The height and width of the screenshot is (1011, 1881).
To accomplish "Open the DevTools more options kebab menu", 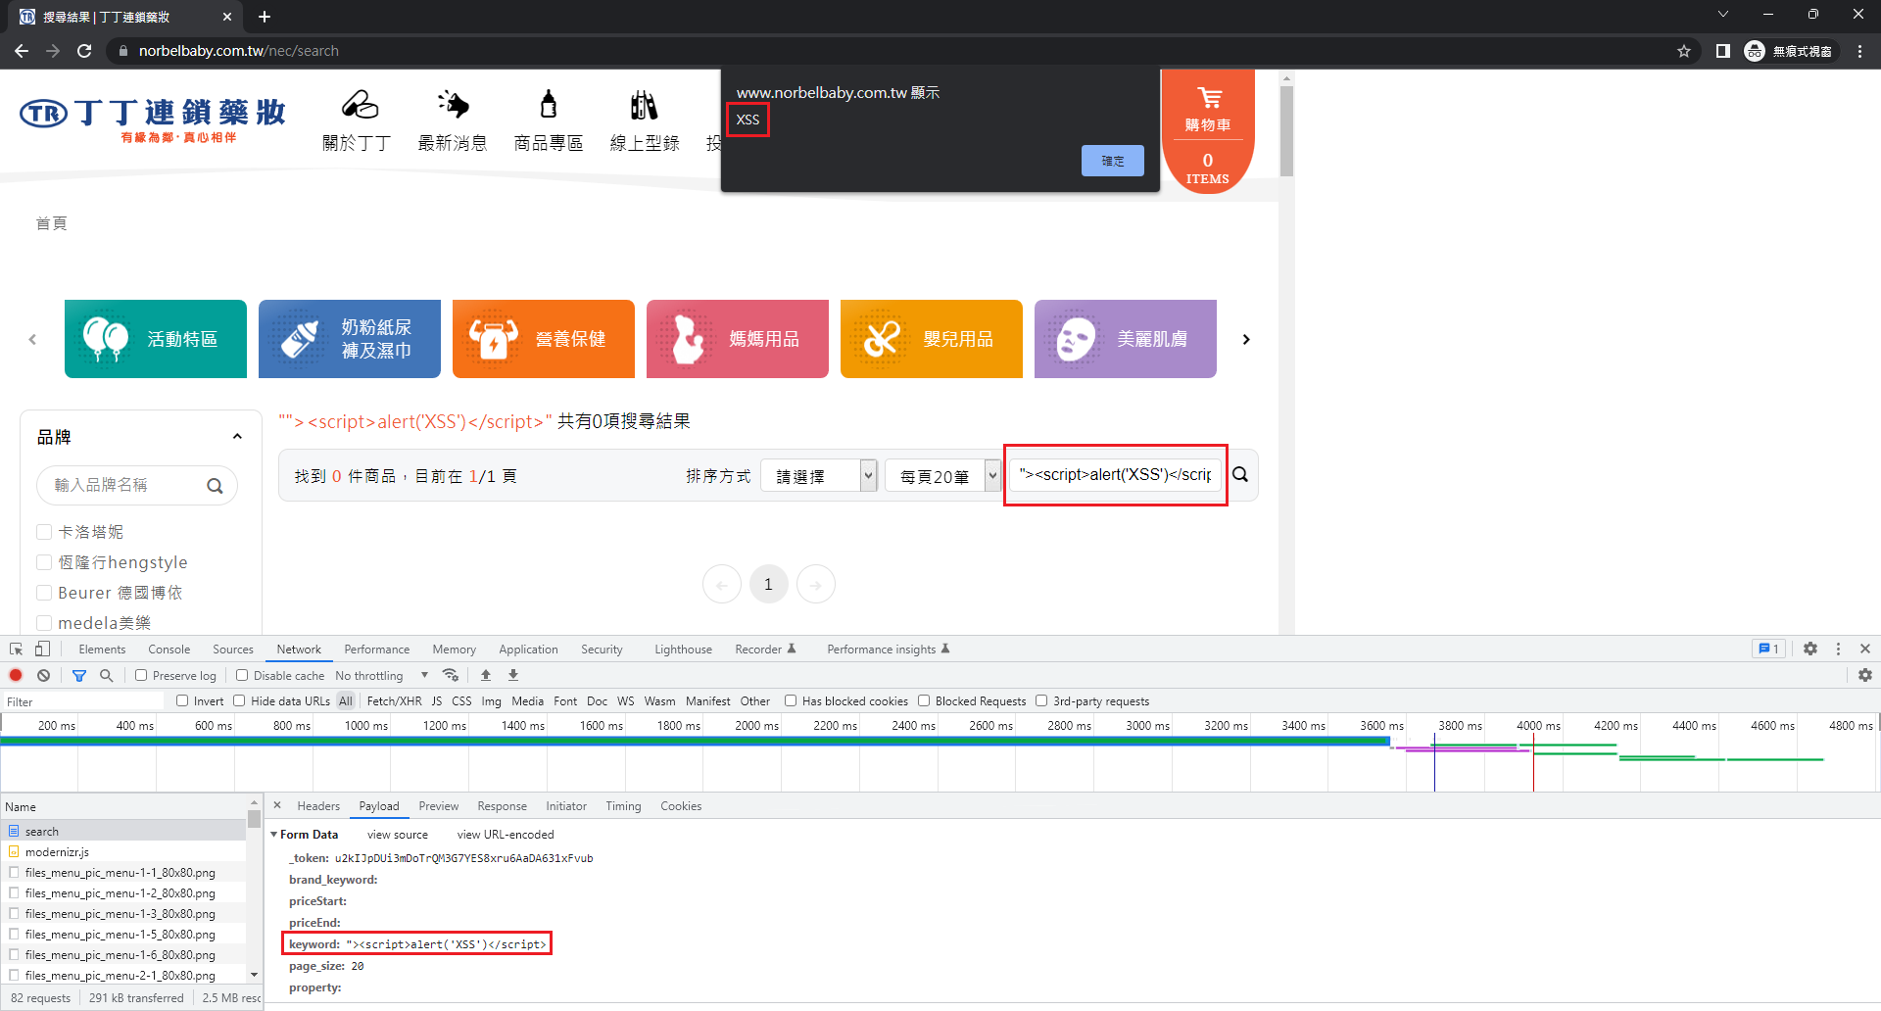I will click(x=1838, y=649).
